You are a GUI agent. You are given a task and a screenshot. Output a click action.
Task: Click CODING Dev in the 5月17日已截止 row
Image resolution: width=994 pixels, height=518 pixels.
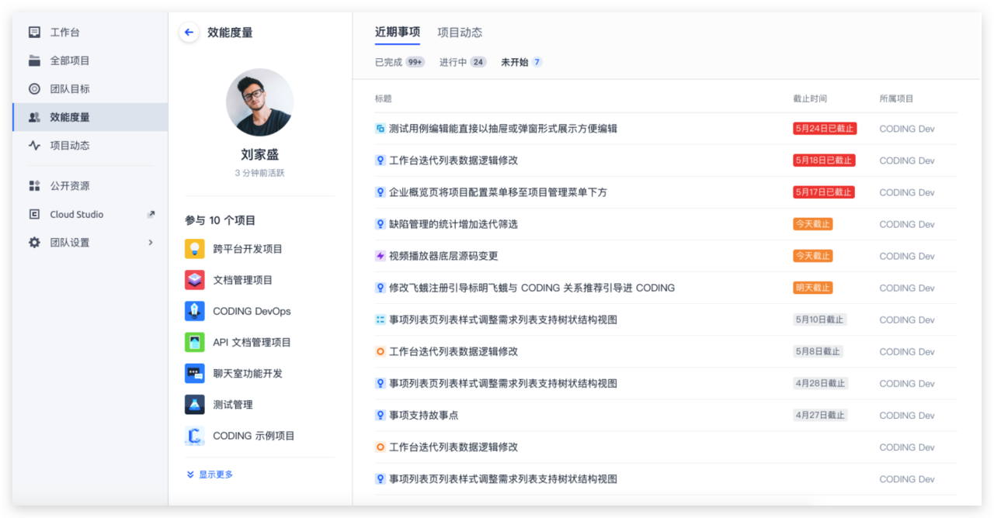(907, 192)
